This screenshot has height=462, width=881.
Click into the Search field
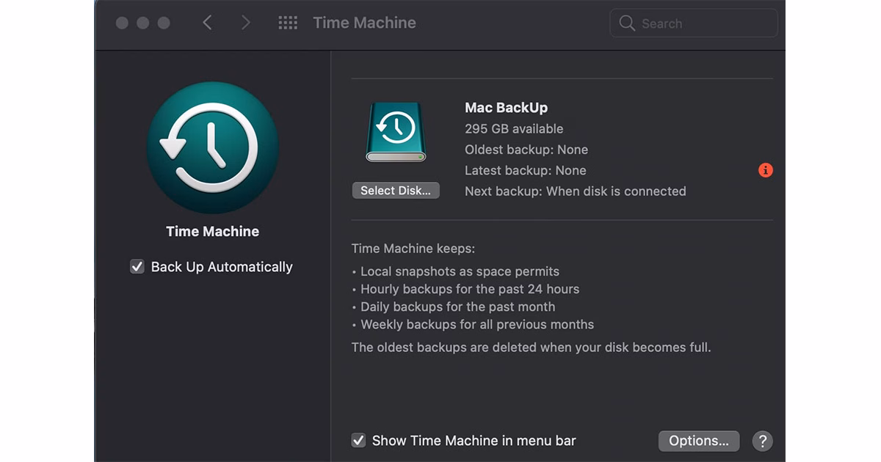click(694, 23)
